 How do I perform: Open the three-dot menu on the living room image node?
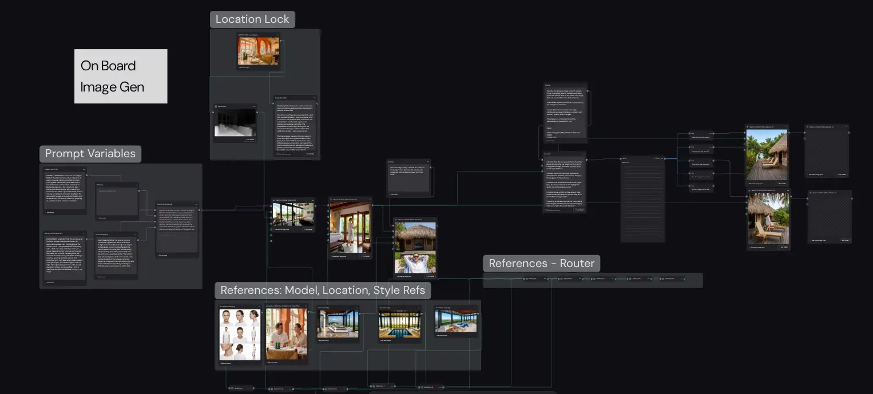(x=277, y=35)
